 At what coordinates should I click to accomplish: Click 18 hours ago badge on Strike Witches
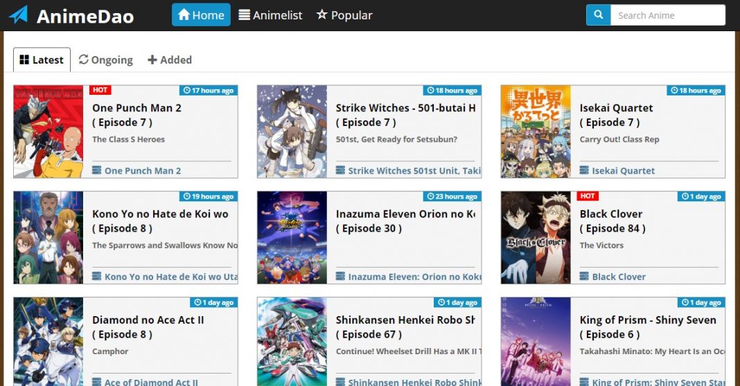[452, 91]
